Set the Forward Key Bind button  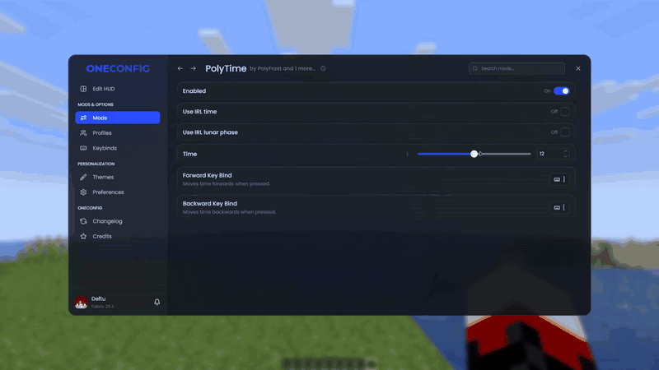point(559,179)
